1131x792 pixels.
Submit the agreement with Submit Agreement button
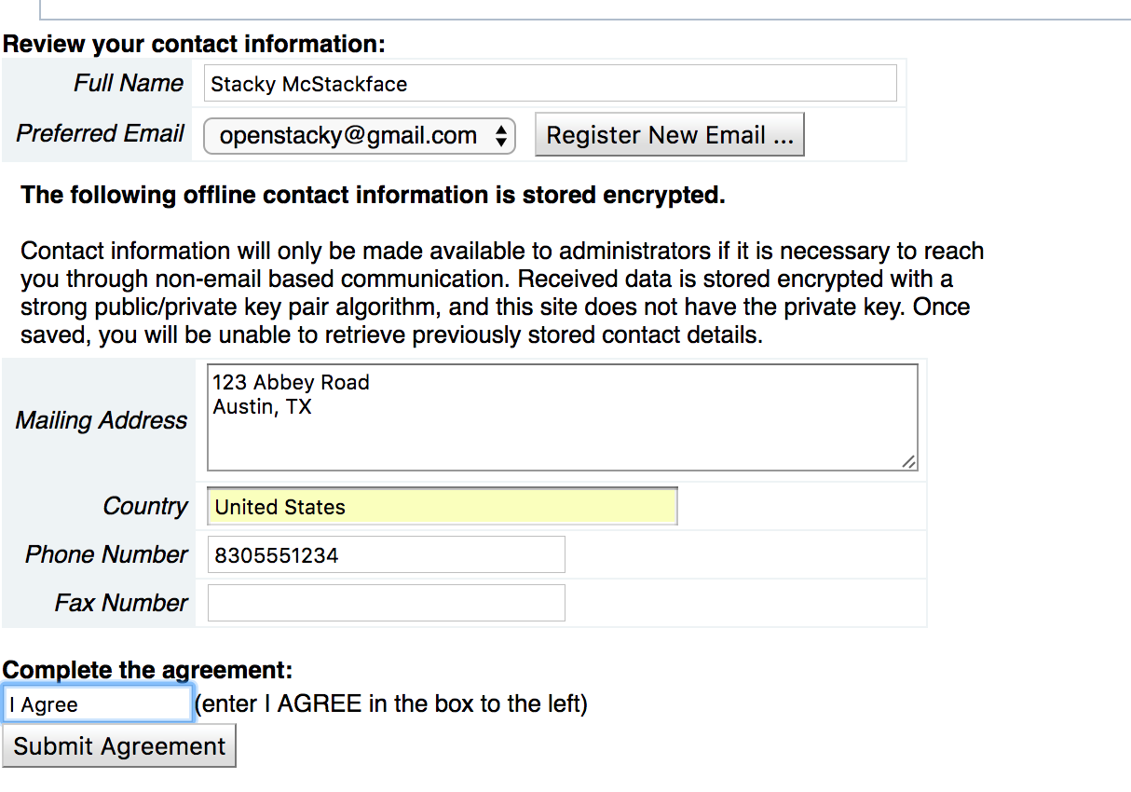point(119,746)
